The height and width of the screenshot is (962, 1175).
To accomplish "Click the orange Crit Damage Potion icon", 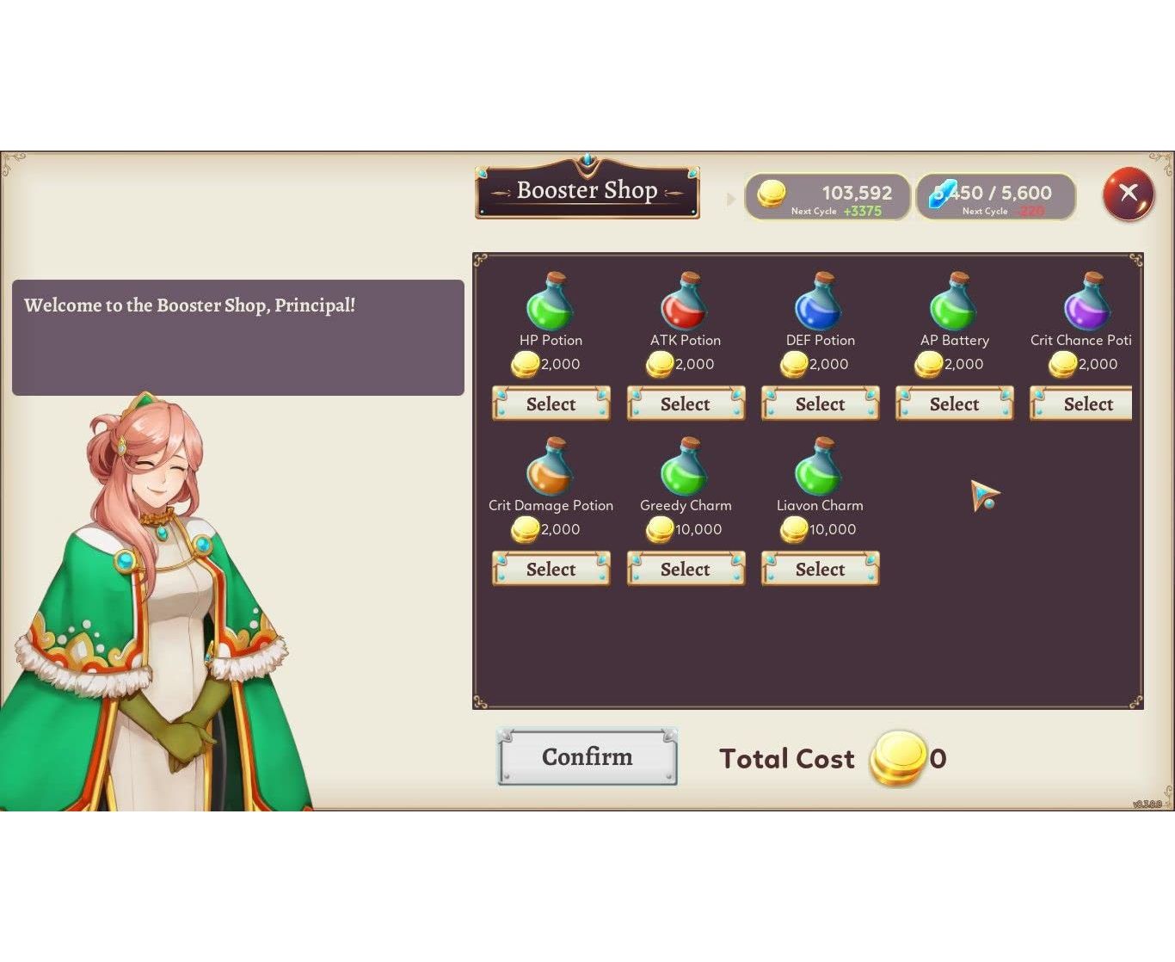I will 551,466.
